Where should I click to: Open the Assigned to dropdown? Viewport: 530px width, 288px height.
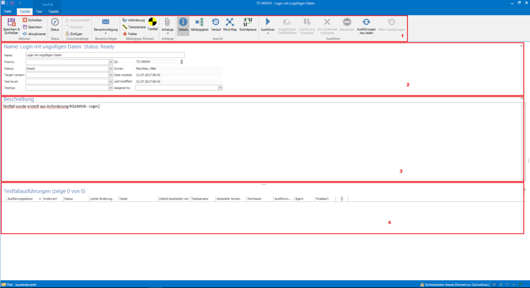[221, 88]
